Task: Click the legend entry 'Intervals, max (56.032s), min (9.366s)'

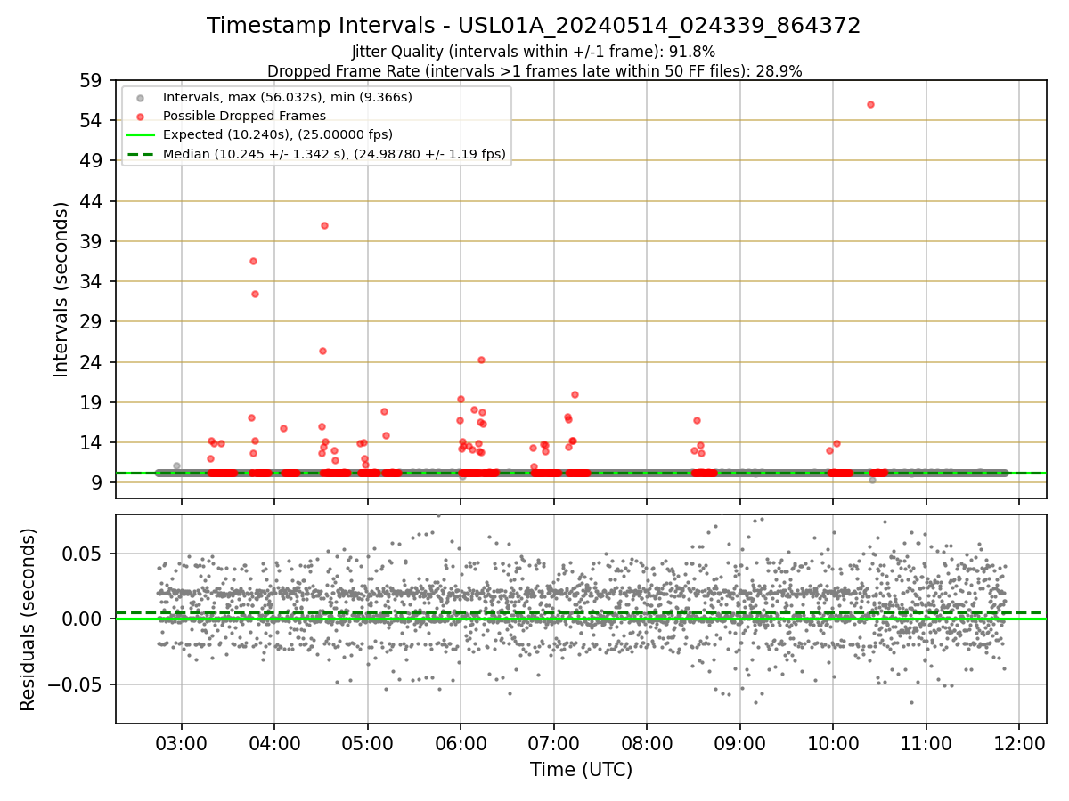Action: click(x=287, y=96)
